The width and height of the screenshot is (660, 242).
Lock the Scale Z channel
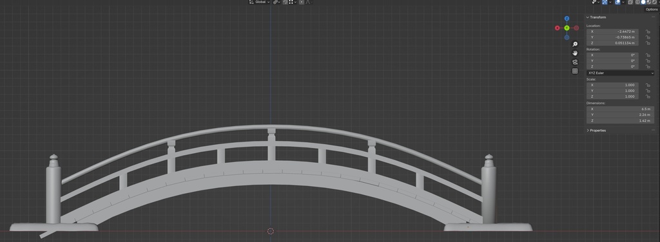click(x=648, y=97)
